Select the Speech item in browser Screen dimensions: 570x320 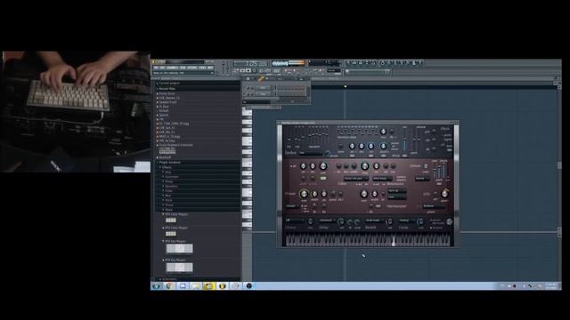point(164,115)
